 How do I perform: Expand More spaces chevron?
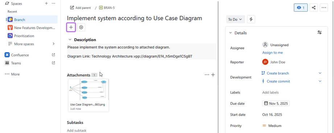53,44
